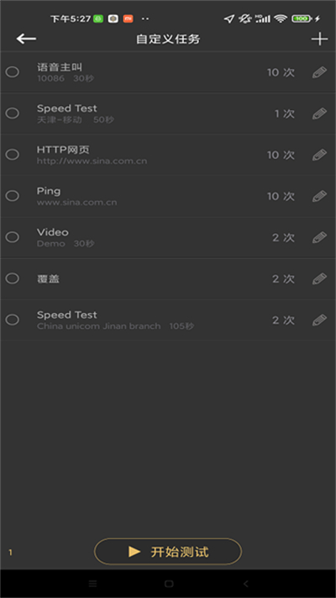Edit the Jinan branch Speed Test task
The width and height of the screenshot is (336, 598).
click(x=319, y=320)
